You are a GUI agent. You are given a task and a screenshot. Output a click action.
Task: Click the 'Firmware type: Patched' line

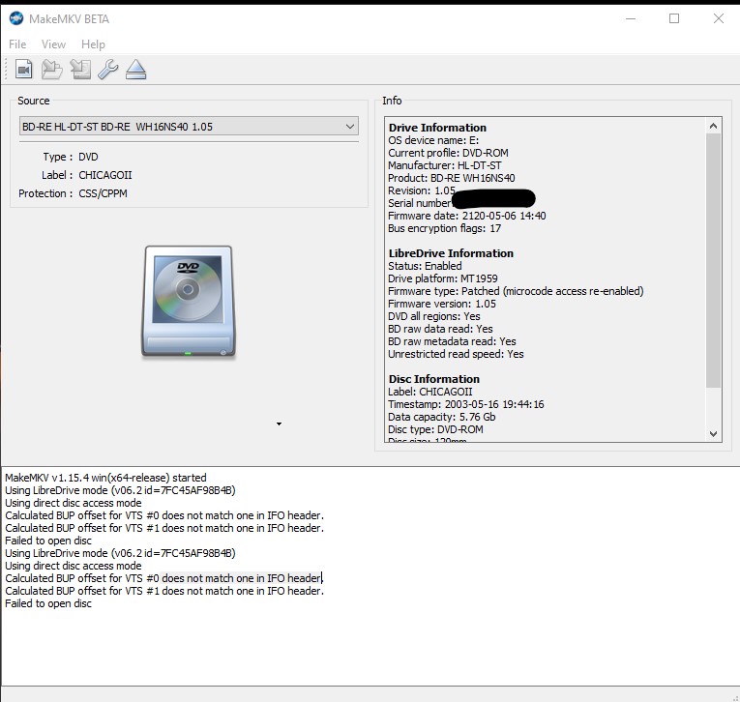tap(516, 291)
